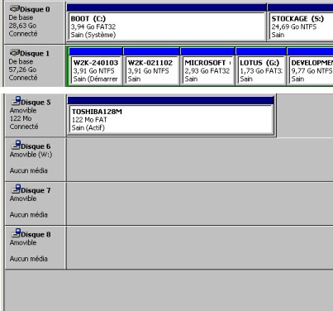
Task: Click the empty Disque 7 media area
Action: tap(200, 203)
